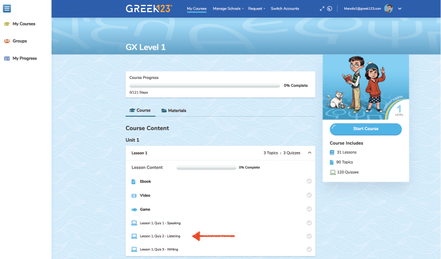Click the '90 Topics' text

click(x=344, y=162)
